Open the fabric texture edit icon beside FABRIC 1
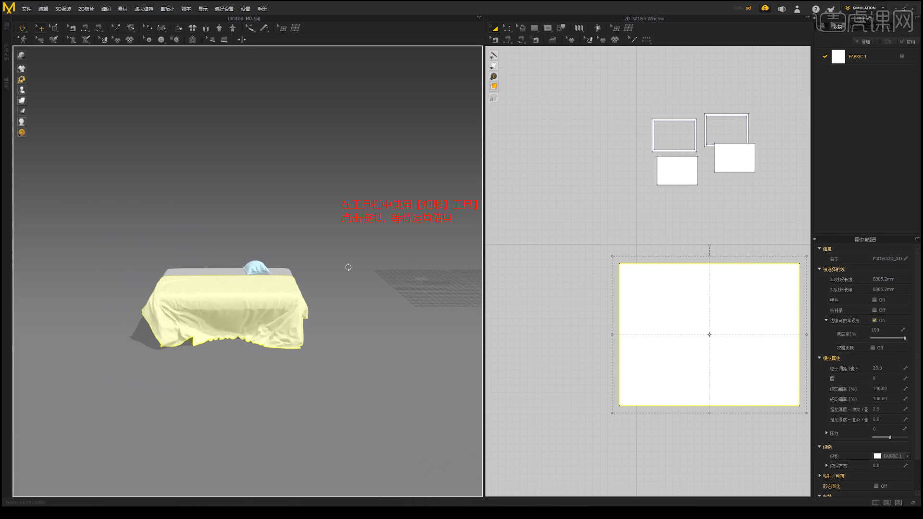 pyautogui.click(x=902, y=56)
